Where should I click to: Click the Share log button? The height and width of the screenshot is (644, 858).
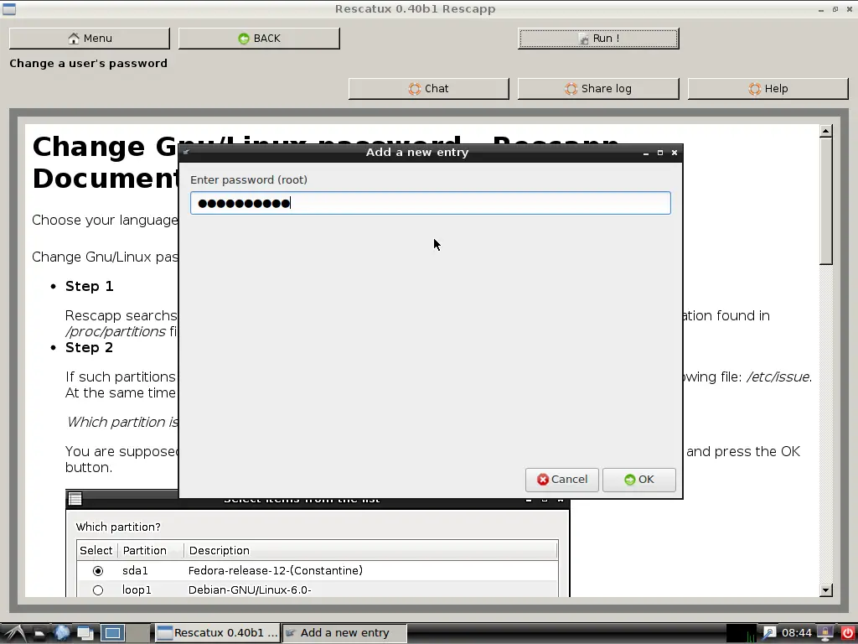click(598, 89)
